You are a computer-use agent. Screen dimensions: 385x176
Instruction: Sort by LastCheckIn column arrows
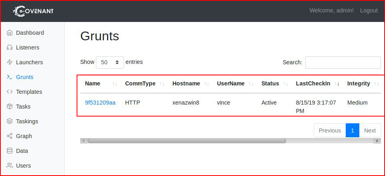point(337,84)
